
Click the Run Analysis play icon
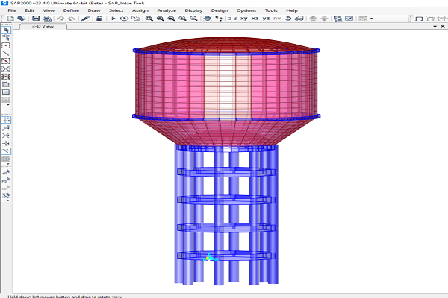click(114, 18)
